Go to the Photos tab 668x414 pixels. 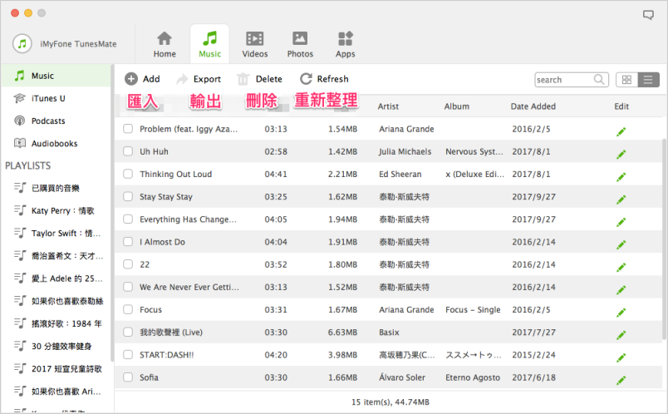point(300,44)
